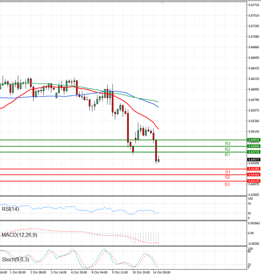Select the S1 support level label
This screenshot has height=276, width=261.
(228, 172)
